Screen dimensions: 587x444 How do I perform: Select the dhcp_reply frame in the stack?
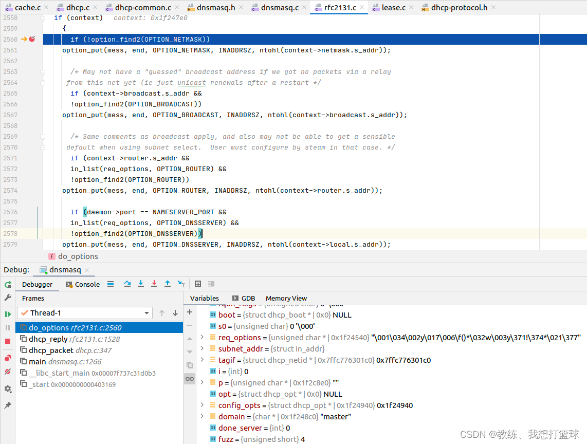coord(57,339)
